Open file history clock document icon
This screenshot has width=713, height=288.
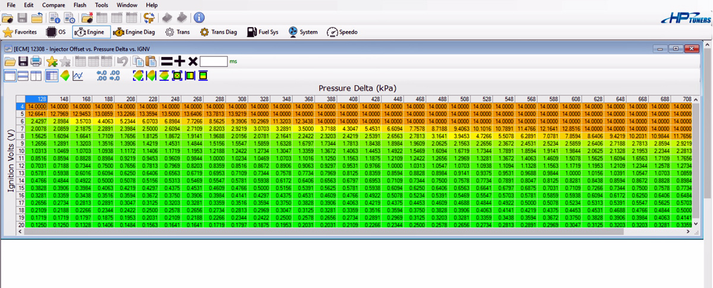(x=69, y=18)
